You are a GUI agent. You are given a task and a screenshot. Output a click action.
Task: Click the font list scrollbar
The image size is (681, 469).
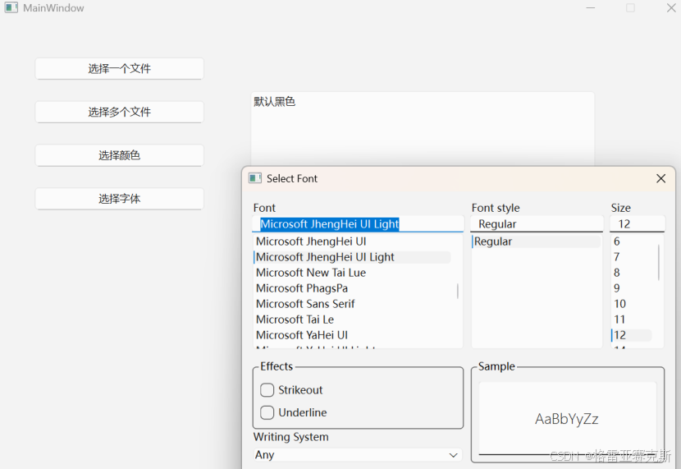pos(457,292)
